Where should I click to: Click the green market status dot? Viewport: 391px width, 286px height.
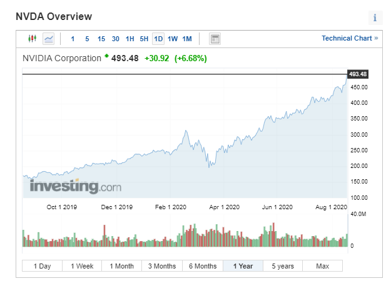[x=106, y=56]
